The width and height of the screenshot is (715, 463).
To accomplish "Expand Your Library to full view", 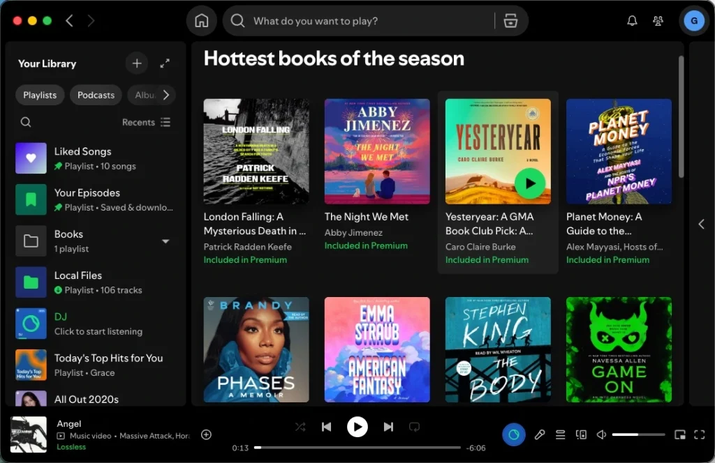I will (165, 63).
